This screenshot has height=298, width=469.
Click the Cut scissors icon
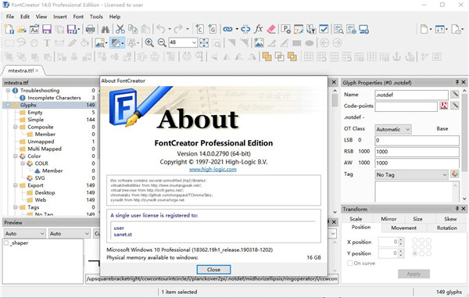(x=120, y=29)
